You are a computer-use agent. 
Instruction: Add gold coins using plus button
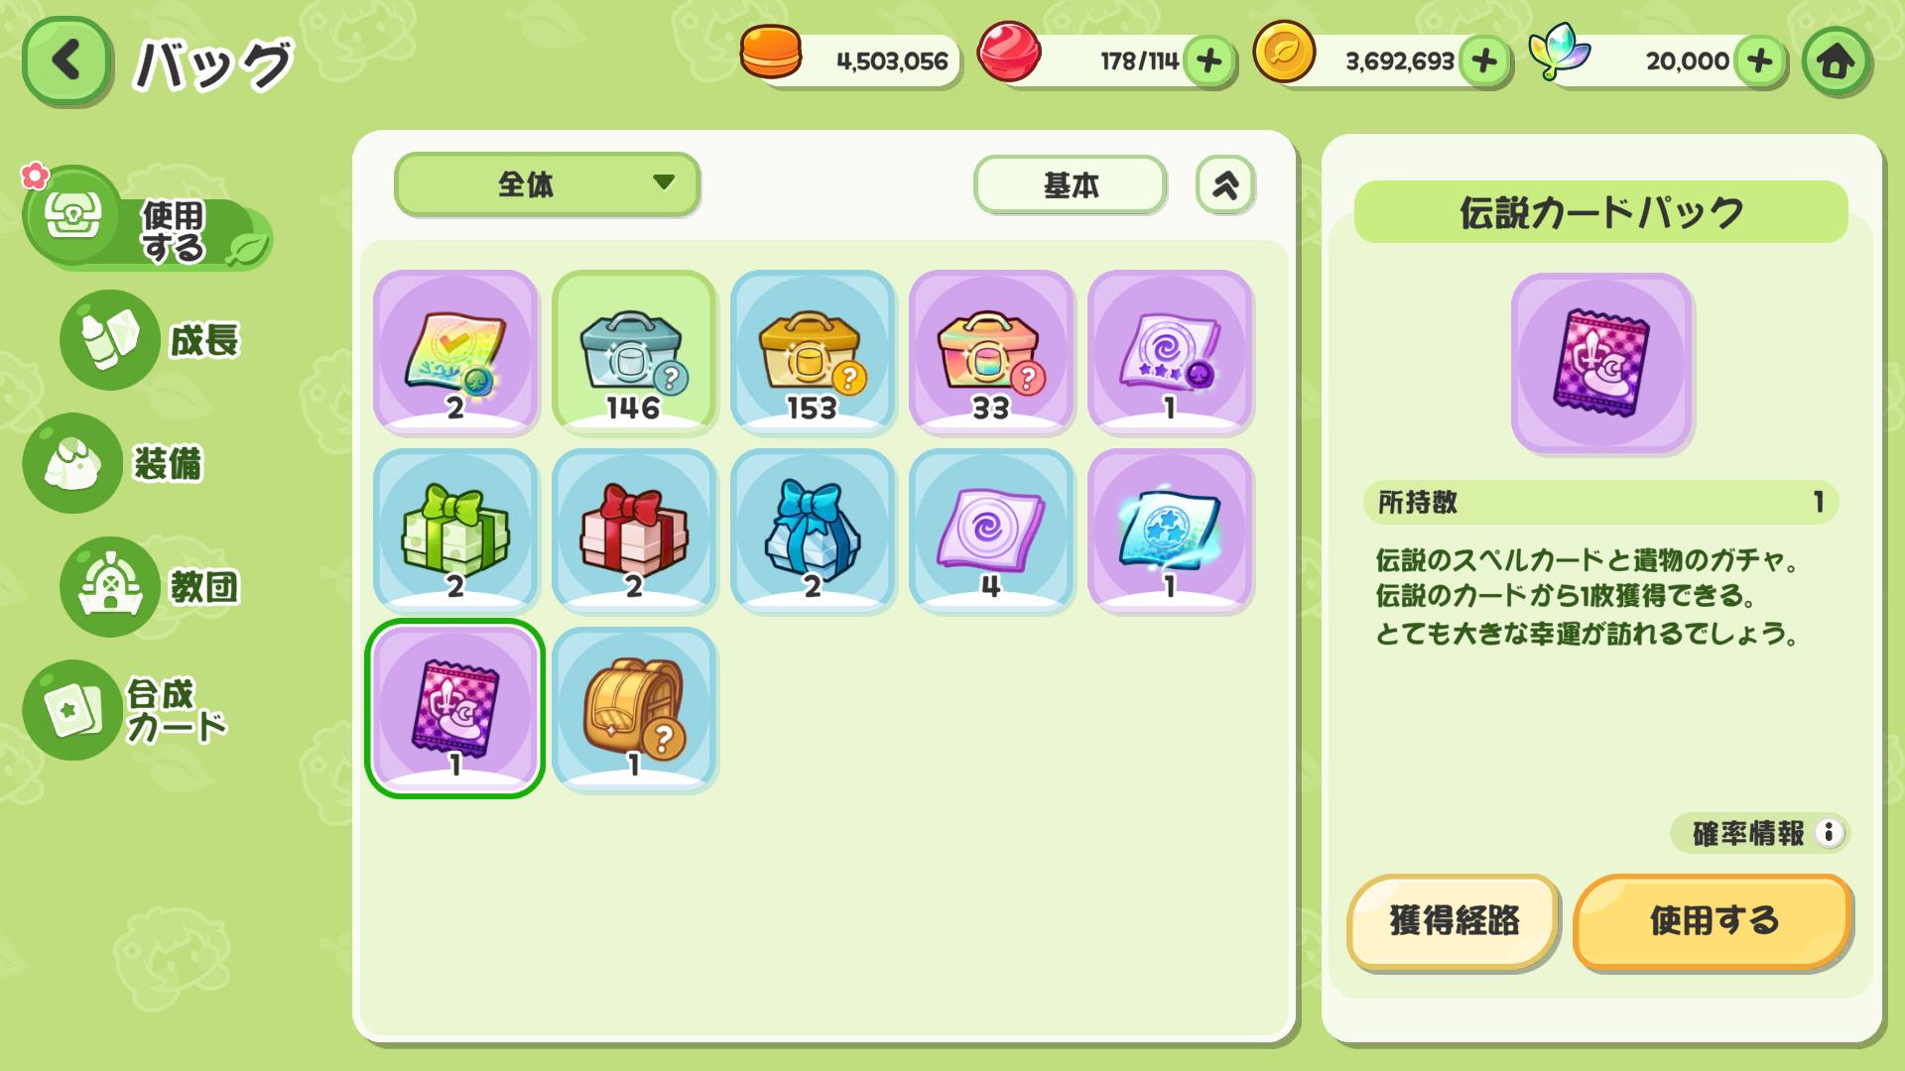coord(1484,61)
